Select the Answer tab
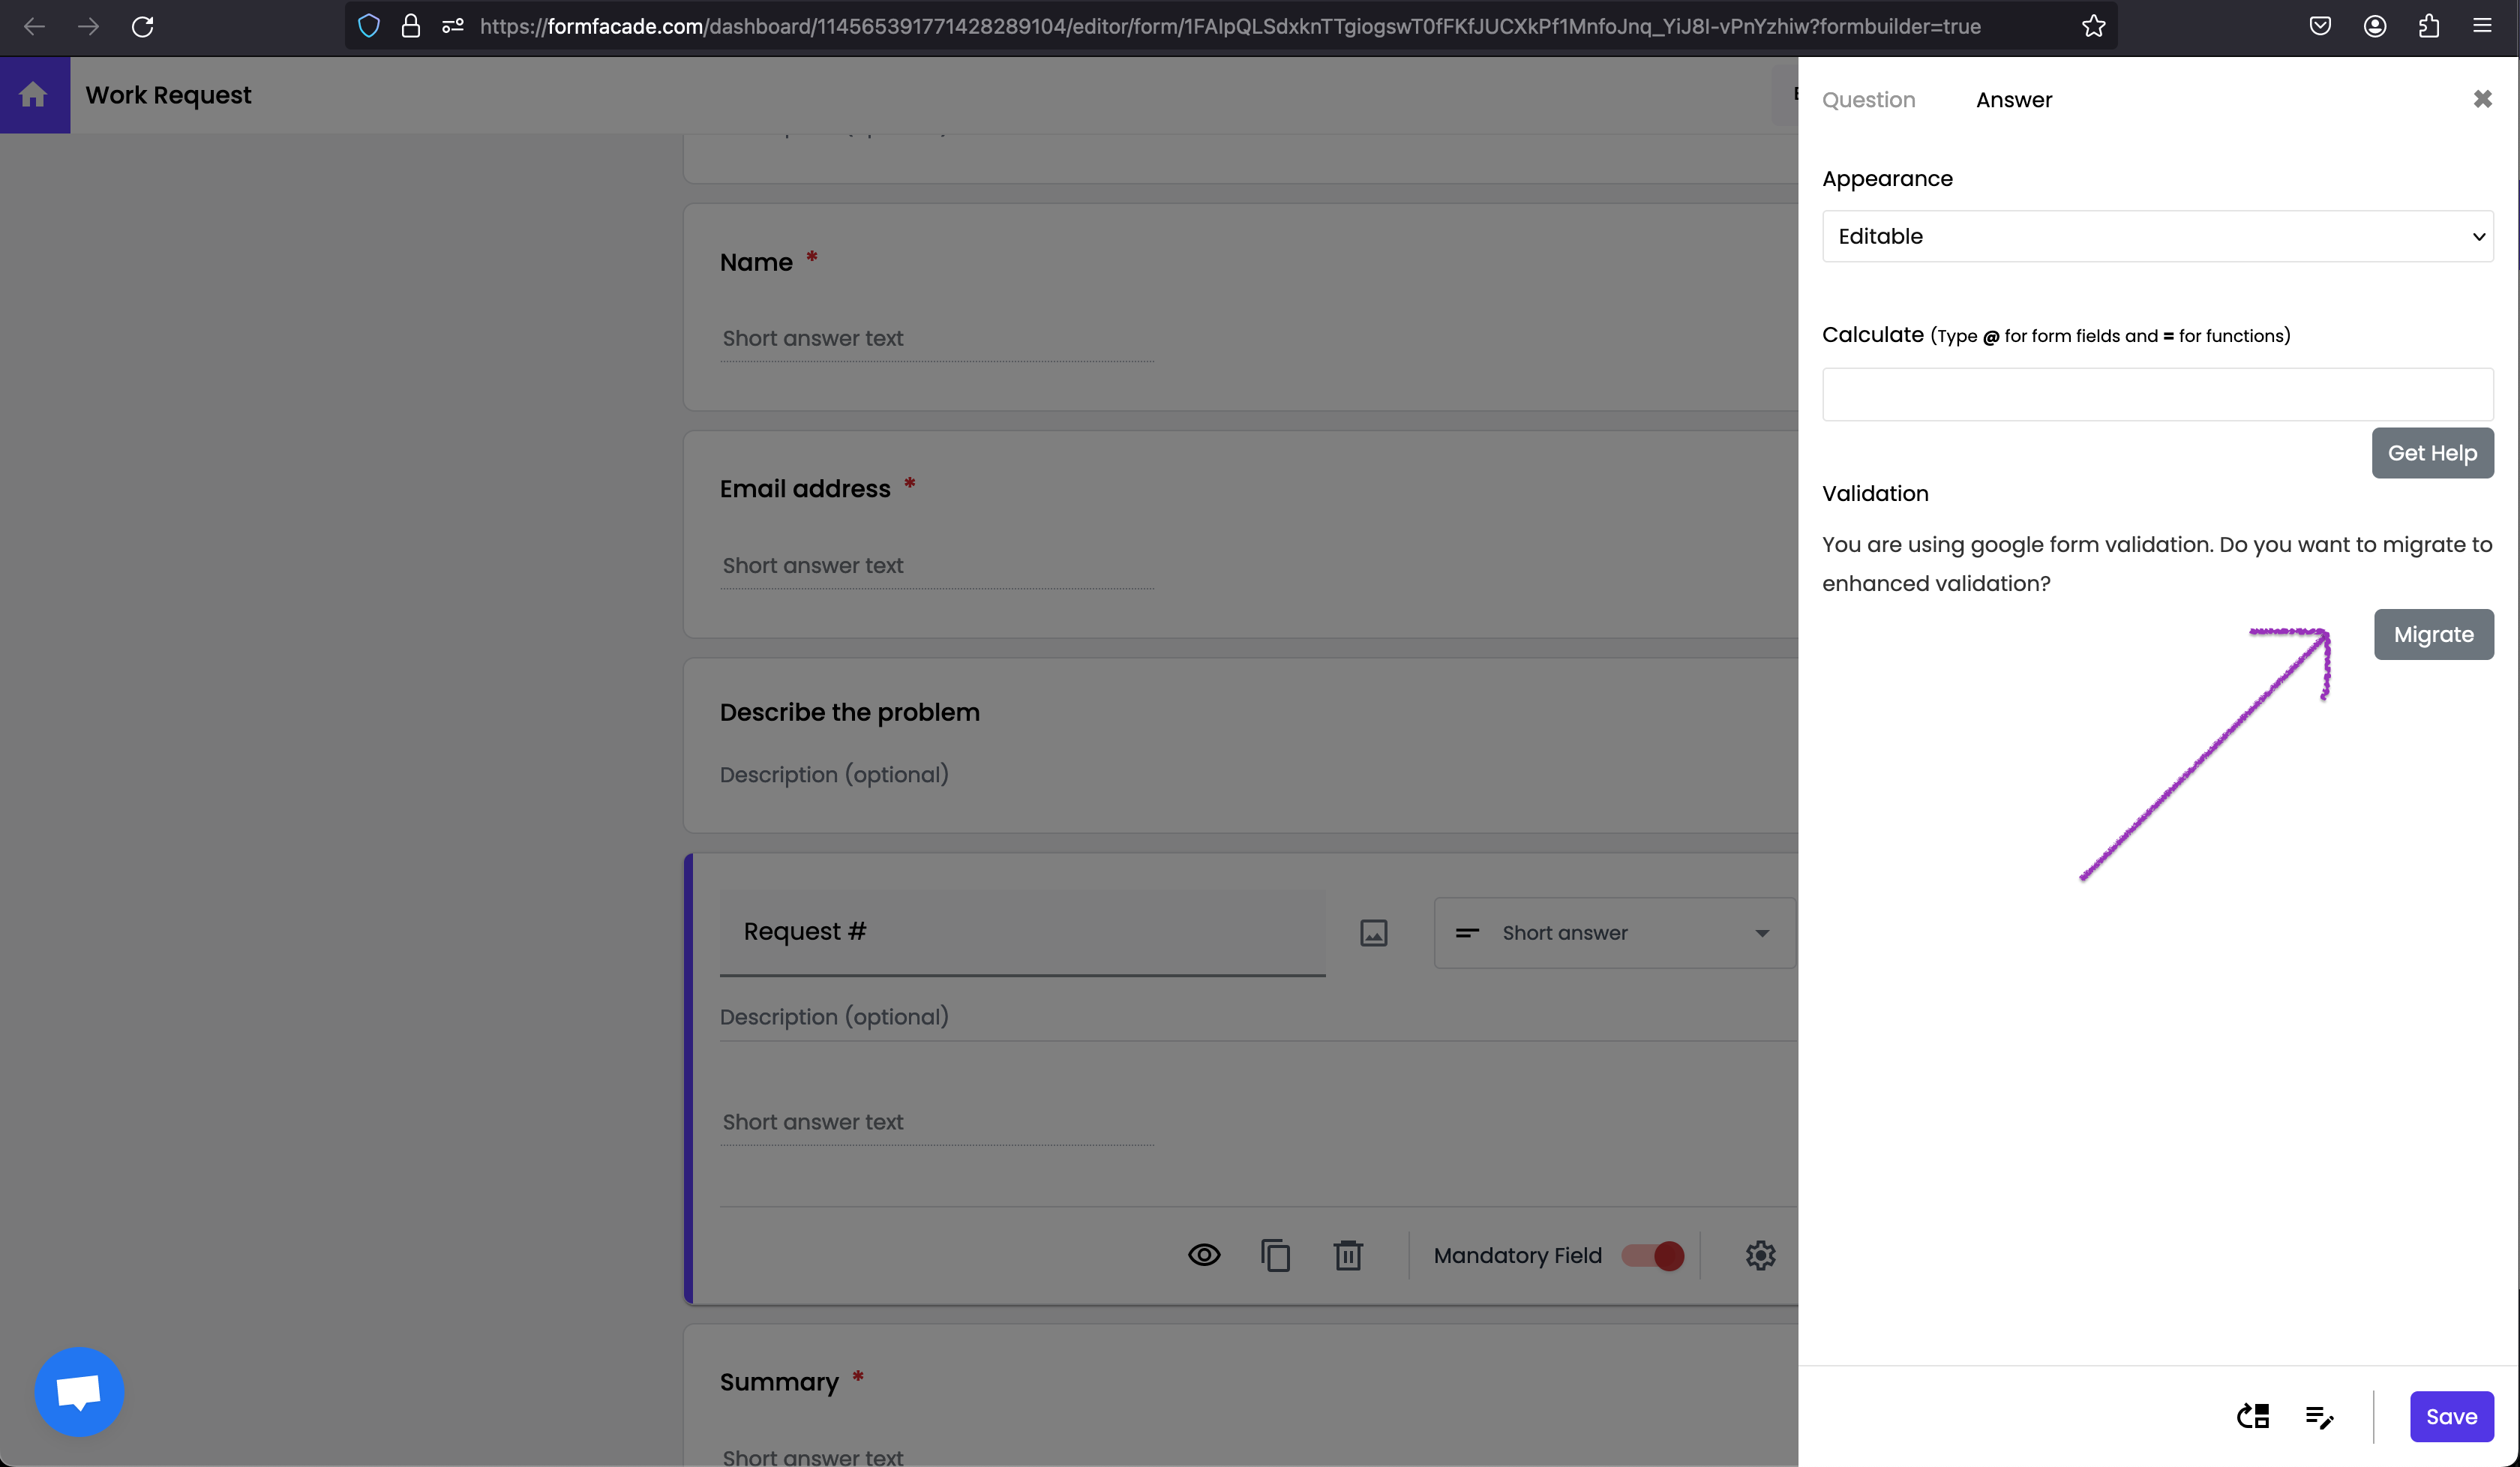2520x1467 pixels. point(2013,100)
